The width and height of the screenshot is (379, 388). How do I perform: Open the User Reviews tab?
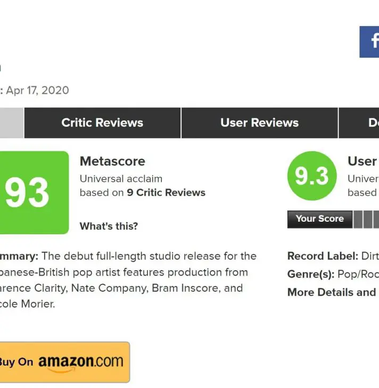[x=259, y=123]
